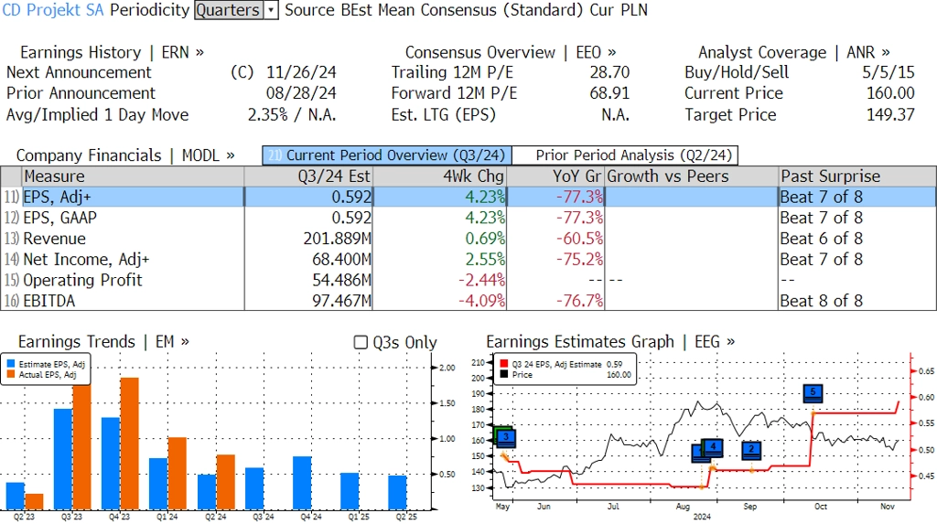The width and height of the screenshot is (937, 524).
Task: Open Company Financials MODL link
Action: coord(125,155)
